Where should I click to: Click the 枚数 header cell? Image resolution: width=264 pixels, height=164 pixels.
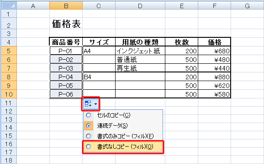181,42
